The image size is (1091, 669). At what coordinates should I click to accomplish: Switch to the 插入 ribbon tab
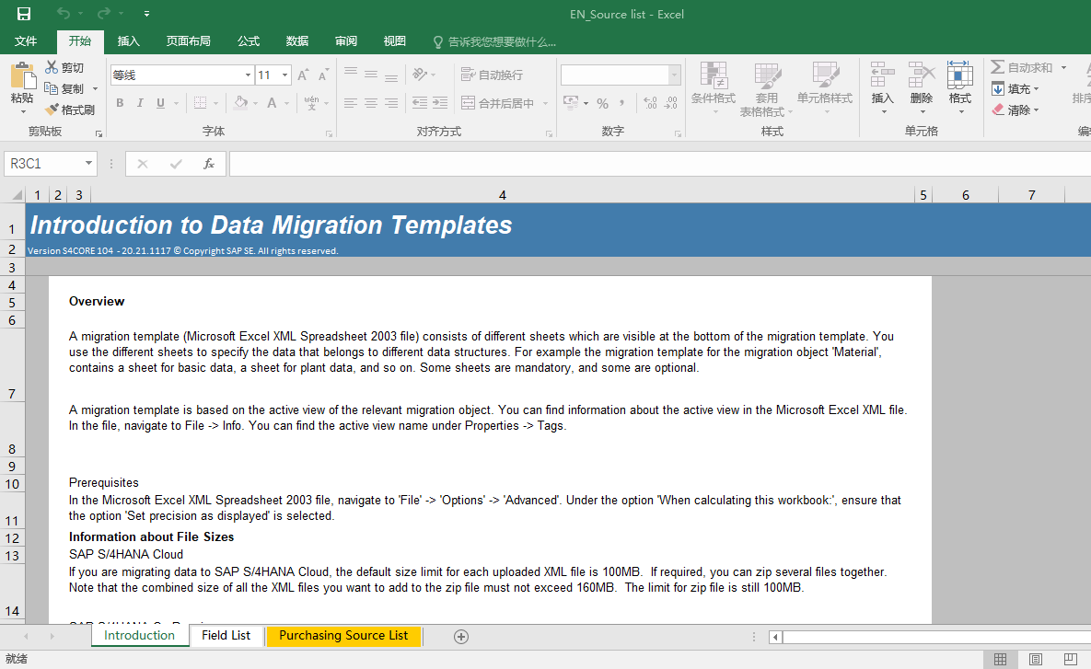click(129, 41)
